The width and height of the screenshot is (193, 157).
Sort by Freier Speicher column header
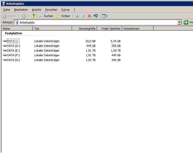110,29
